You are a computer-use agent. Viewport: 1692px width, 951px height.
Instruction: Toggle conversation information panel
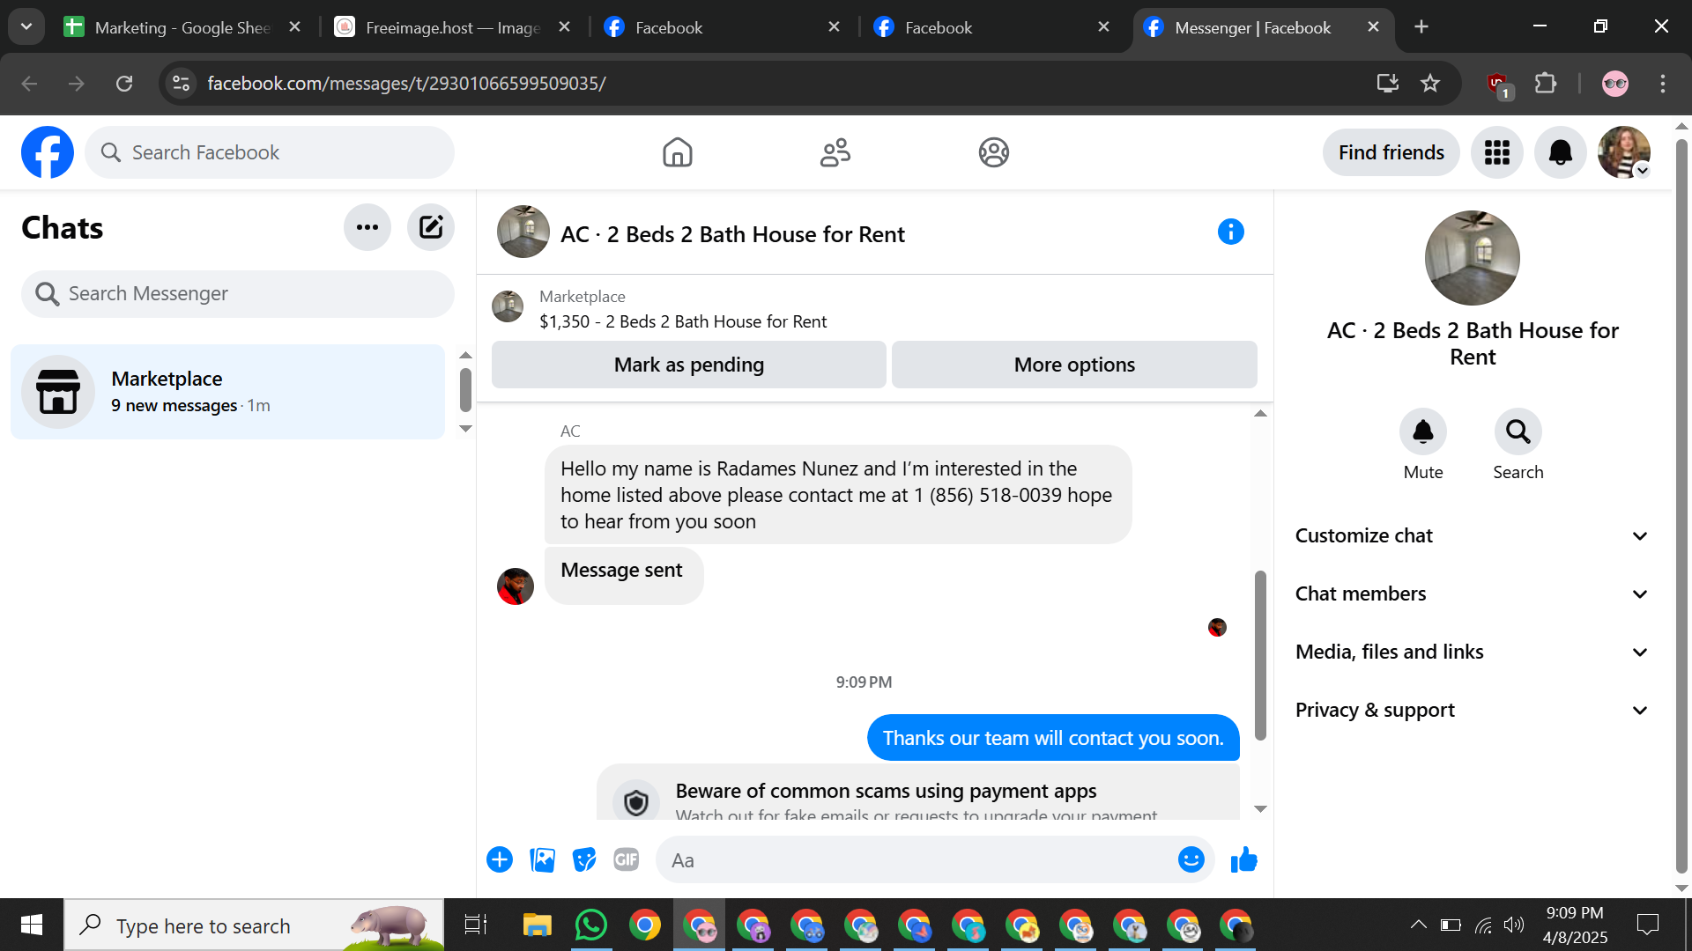pyautogui.click(x=1230, y=232)
